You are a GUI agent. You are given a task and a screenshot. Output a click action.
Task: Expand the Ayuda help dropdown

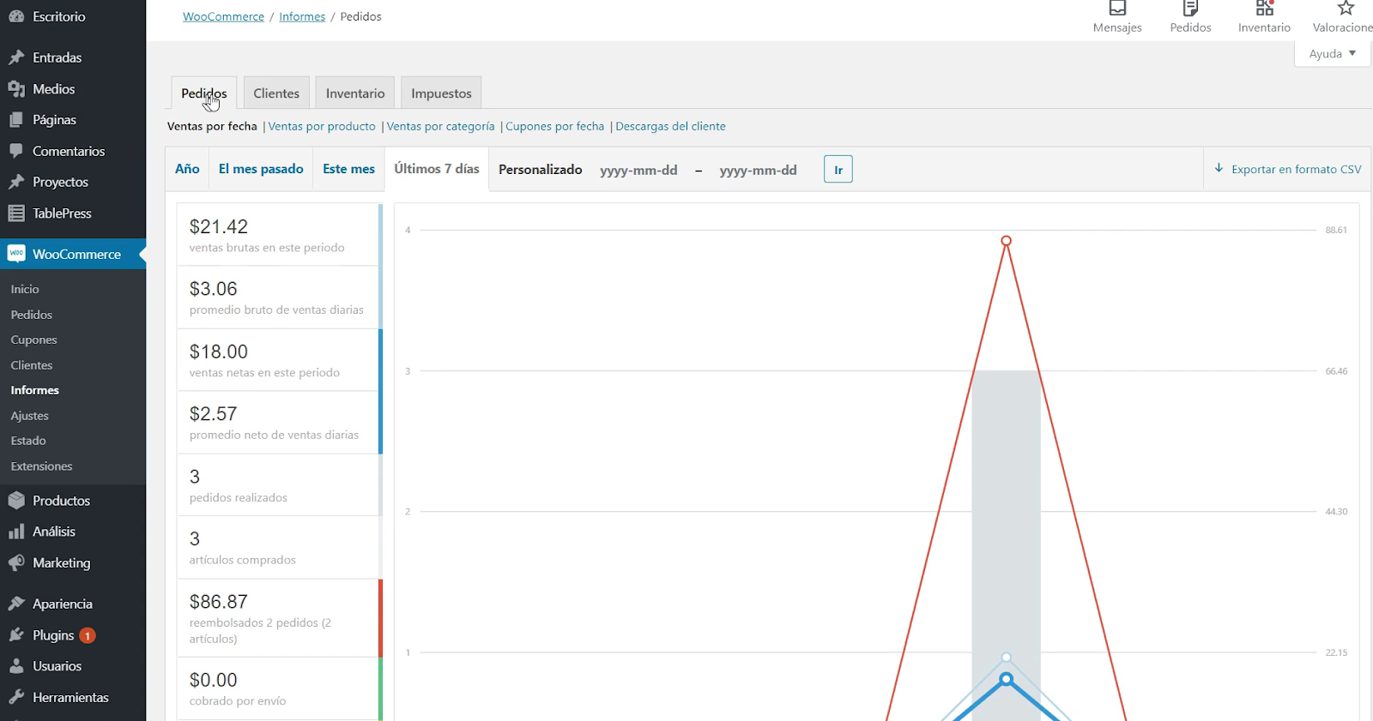pyautogui.click(x=1333, y=53)
